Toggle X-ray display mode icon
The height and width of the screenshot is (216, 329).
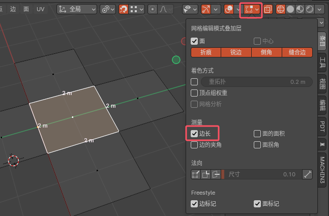(x=267, y=9)
